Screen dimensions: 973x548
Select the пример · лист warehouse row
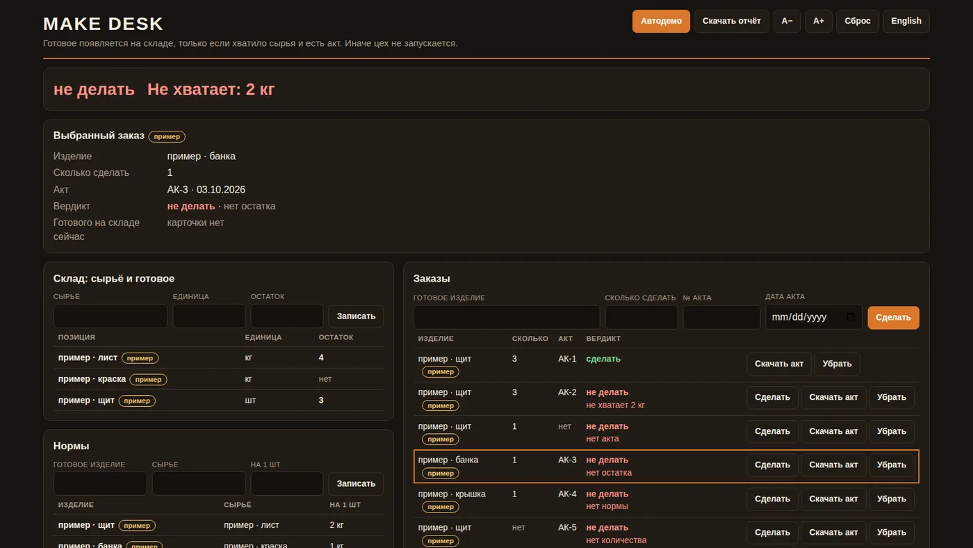point(218,358)
